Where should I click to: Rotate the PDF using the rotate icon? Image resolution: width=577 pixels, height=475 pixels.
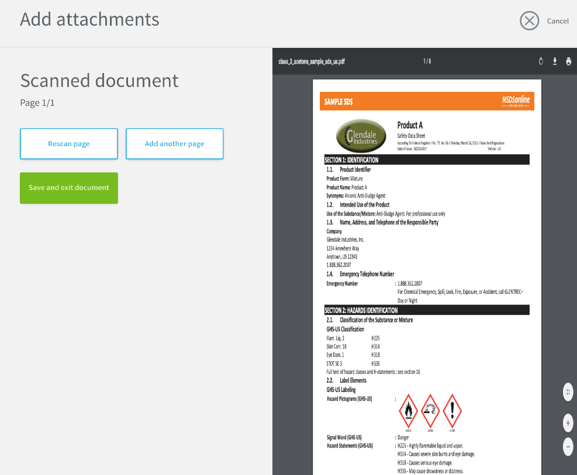tap(541, 61)
